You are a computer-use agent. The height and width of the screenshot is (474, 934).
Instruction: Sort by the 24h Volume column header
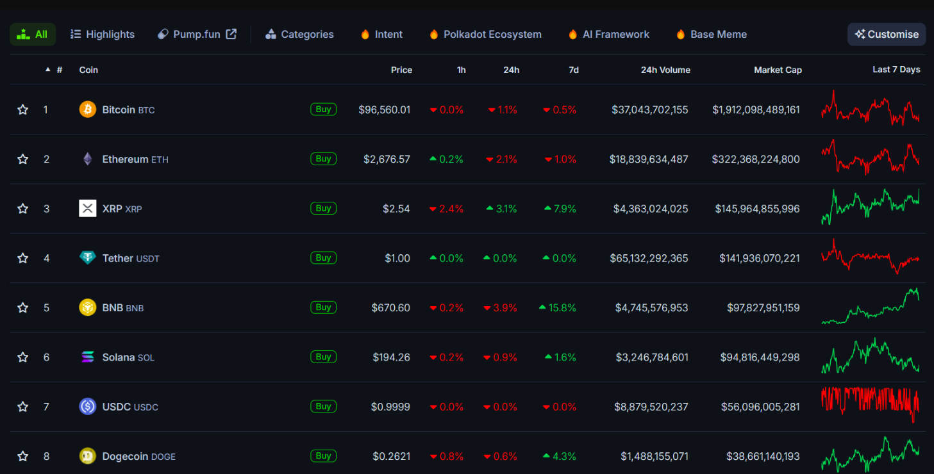(665, 70)
